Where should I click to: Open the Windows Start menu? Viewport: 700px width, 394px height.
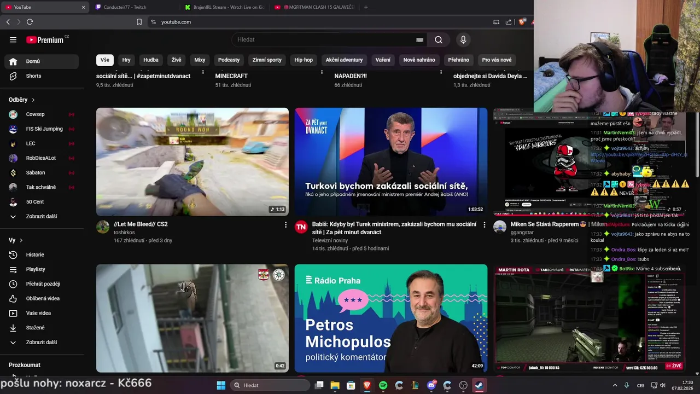pyautogui.click(x=221, y=385)
